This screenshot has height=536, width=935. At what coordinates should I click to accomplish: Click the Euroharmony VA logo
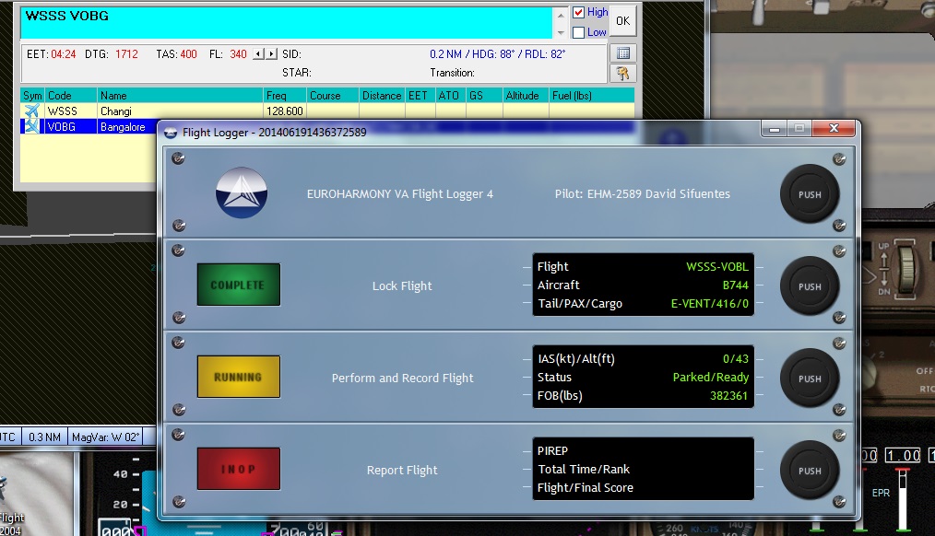[x=242, y=193]
